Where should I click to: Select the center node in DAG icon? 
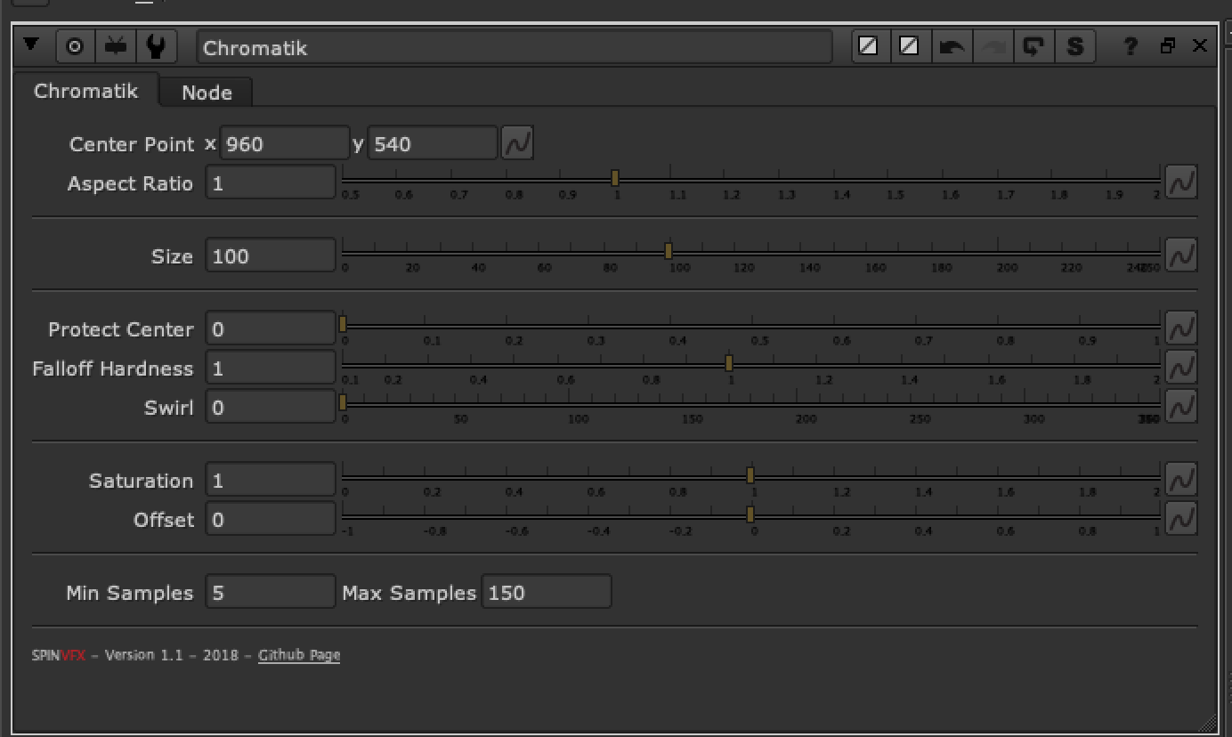coord(75,45)
